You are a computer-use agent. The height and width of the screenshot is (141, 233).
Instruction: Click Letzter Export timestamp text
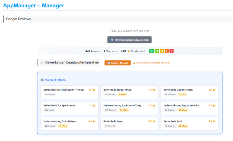point(129,31)
